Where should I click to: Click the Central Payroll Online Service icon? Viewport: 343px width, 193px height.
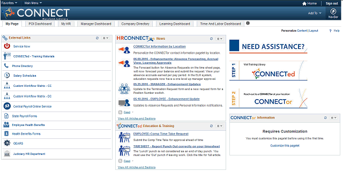[7, 106]
